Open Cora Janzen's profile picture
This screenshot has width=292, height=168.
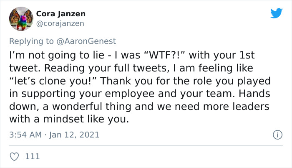21,19
